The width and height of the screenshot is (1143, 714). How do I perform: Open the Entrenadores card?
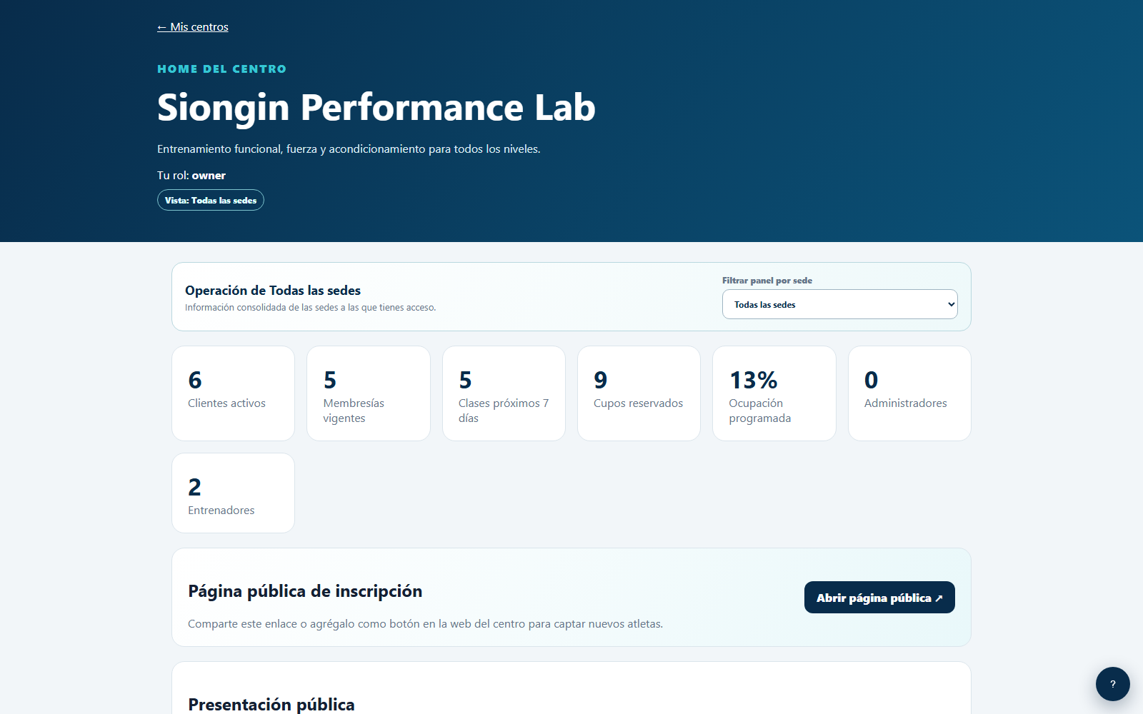[x=233, y=493]
